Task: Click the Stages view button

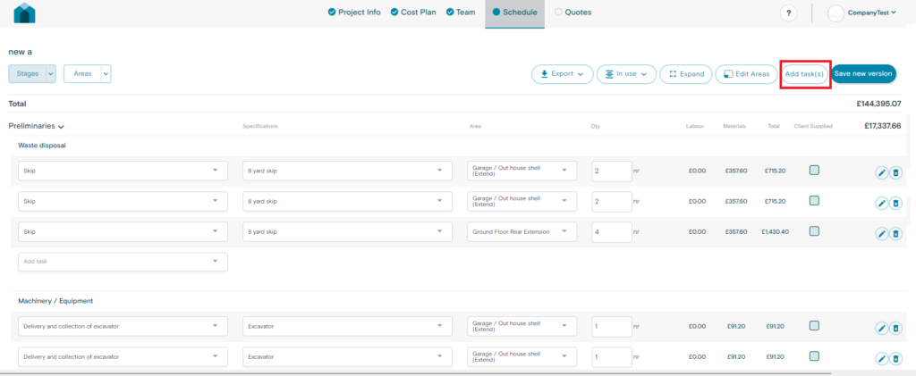Action: [28, 74]
